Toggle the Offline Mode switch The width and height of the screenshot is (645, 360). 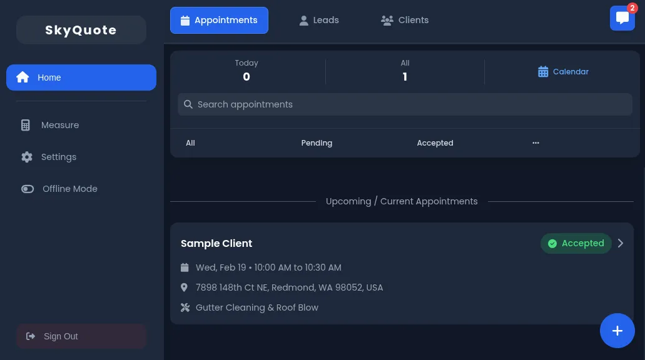click(28, 189)
